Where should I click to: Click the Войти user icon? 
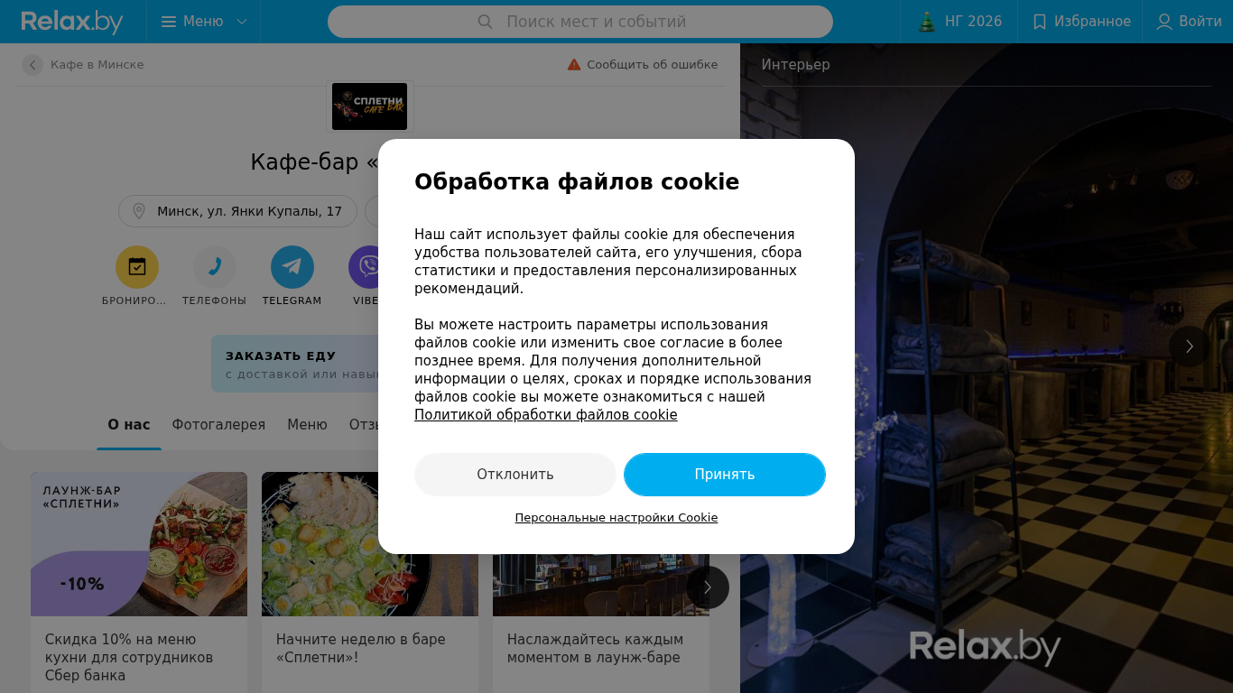click(1164, 22)
